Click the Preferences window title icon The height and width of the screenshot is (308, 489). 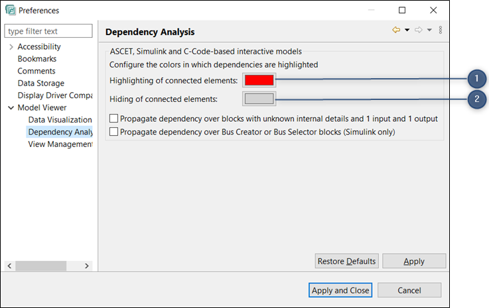(x=10, y=11)
